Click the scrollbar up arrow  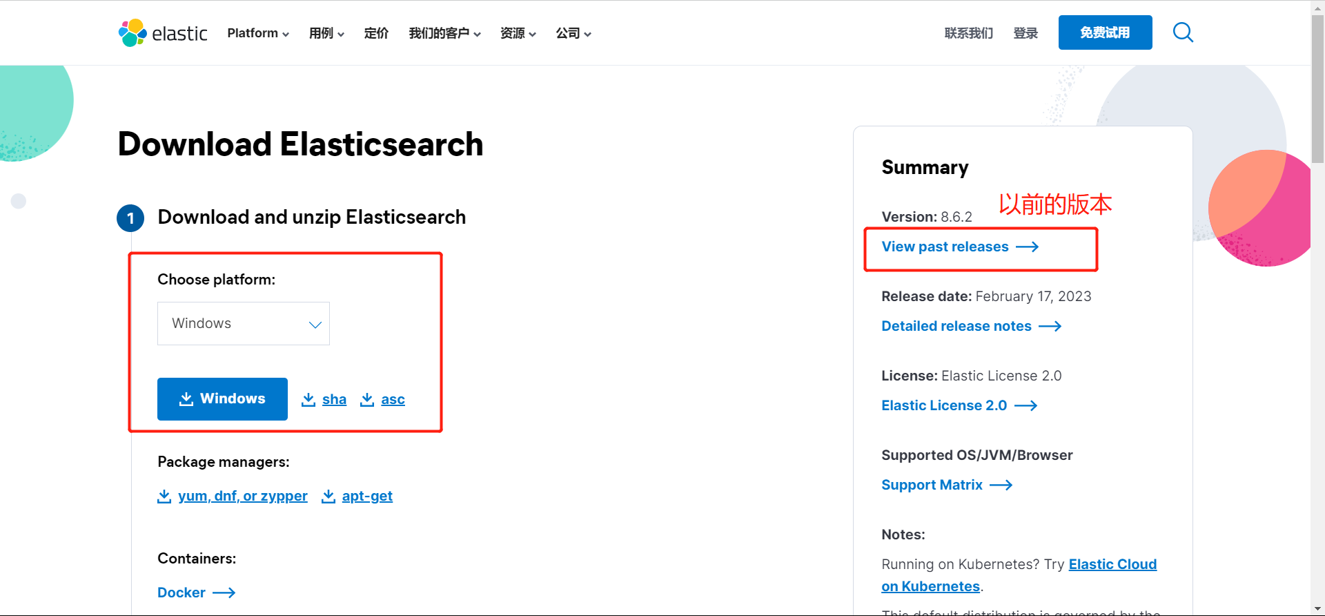point(1317,7)
